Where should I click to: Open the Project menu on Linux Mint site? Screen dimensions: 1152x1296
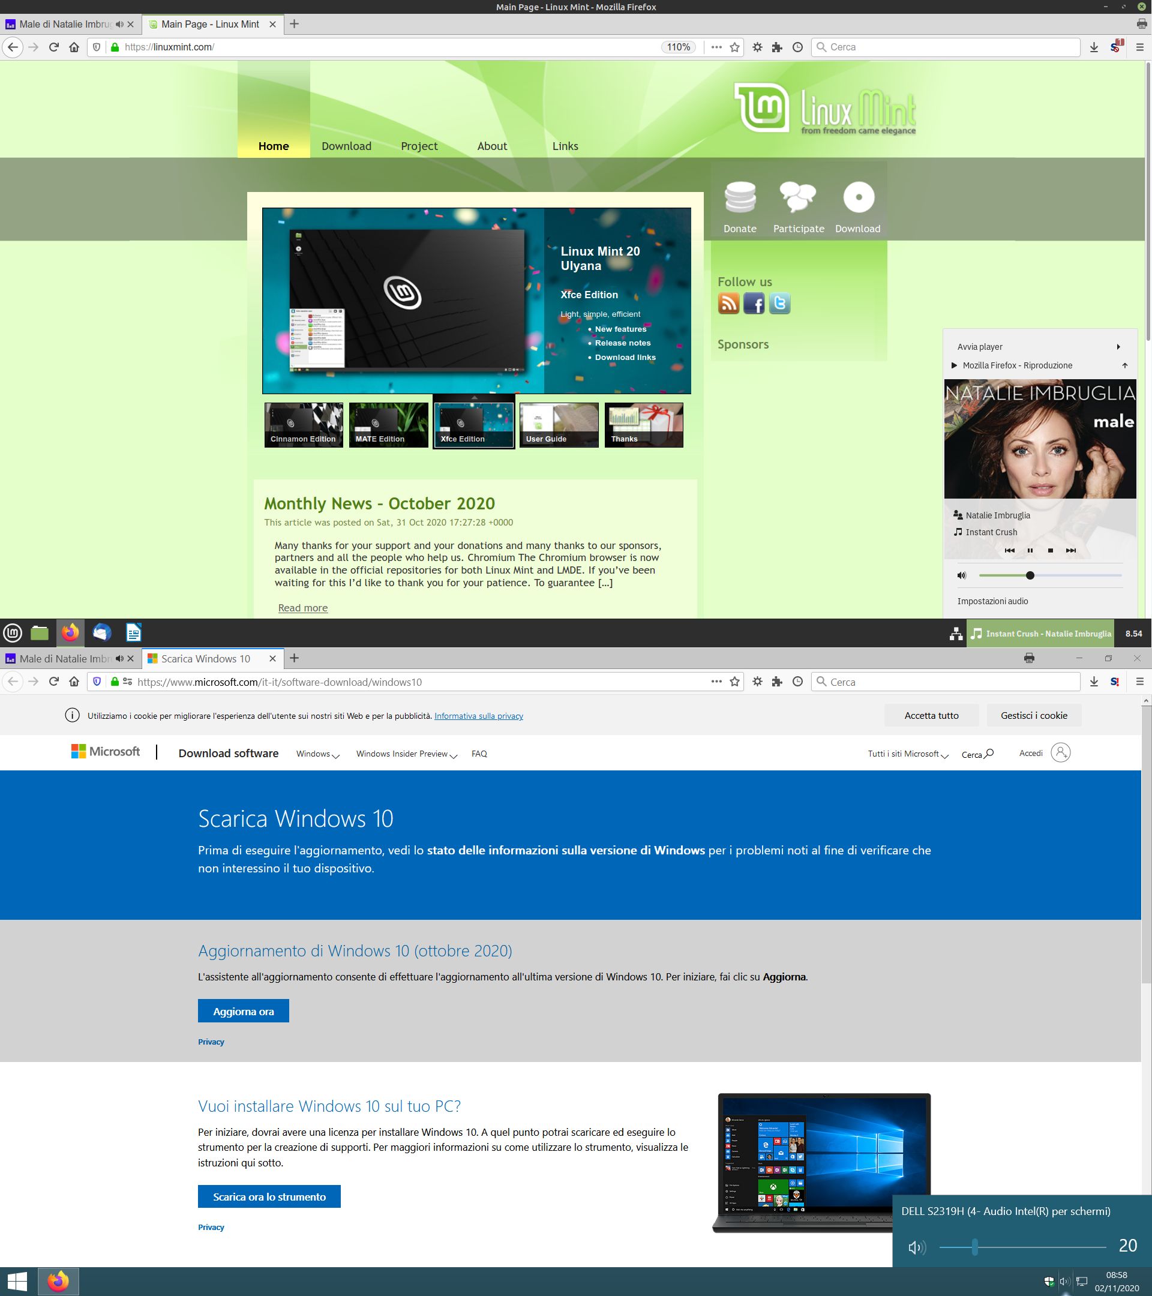pyautogui.click(x=419, y=146)
